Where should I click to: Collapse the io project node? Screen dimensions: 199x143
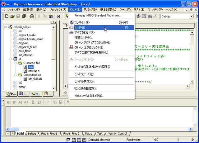(x=10, y=59)
